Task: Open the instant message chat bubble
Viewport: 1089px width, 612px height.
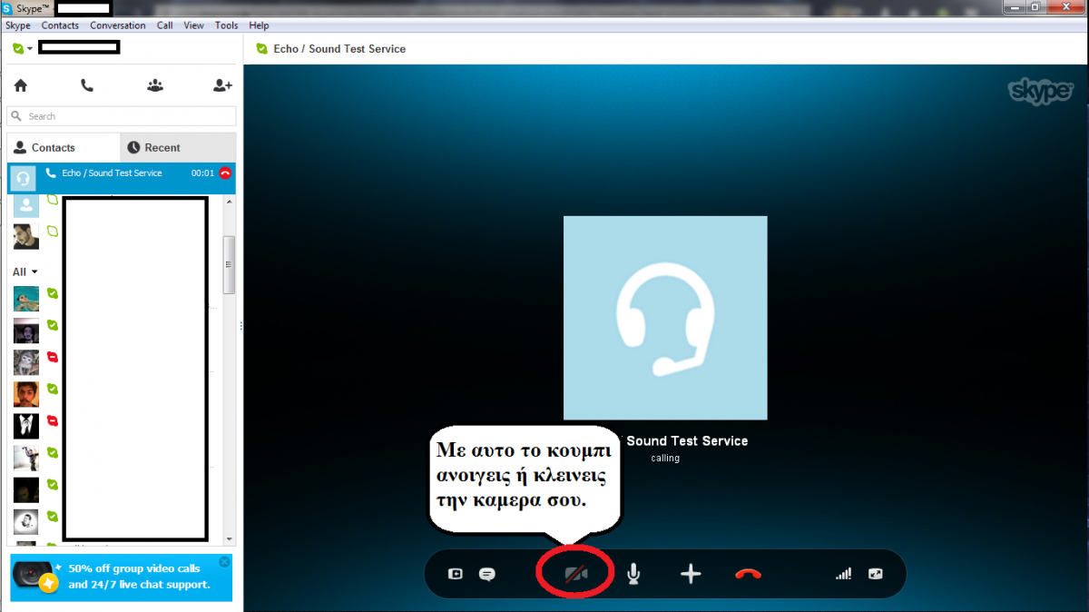Action: coord(487,574)
